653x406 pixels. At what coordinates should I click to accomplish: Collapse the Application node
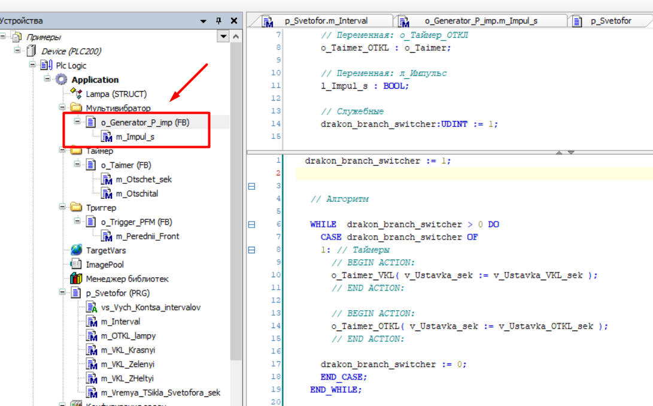pyautogui.click(x=47, y=78)
